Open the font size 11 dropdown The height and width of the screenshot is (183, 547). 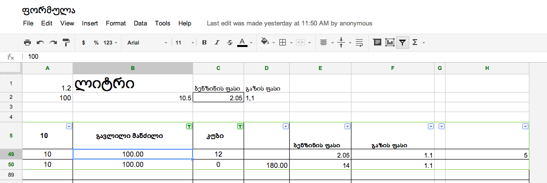185,43
